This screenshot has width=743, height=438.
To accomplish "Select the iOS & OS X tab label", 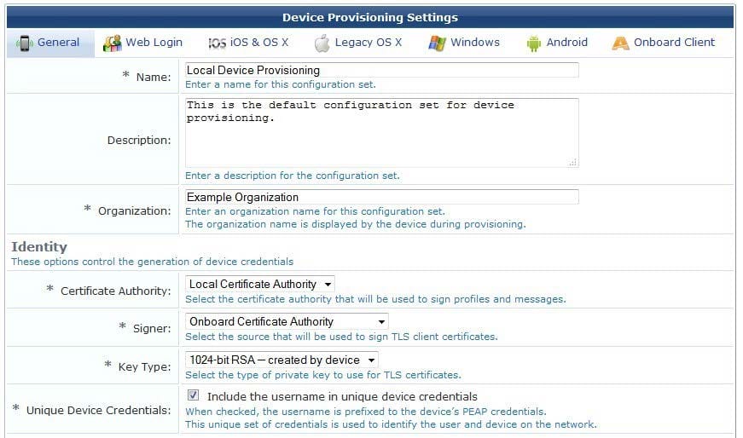I will [259, 42].
